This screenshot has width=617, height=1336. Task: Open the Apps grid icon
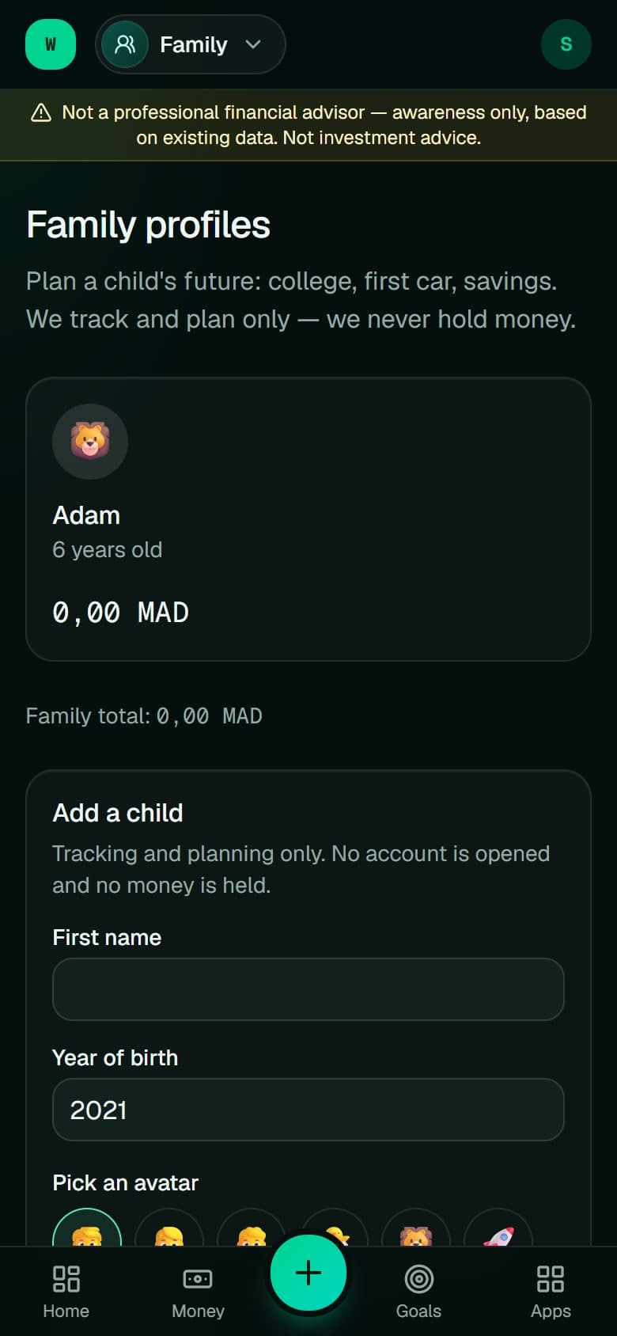coord(551,1278)
